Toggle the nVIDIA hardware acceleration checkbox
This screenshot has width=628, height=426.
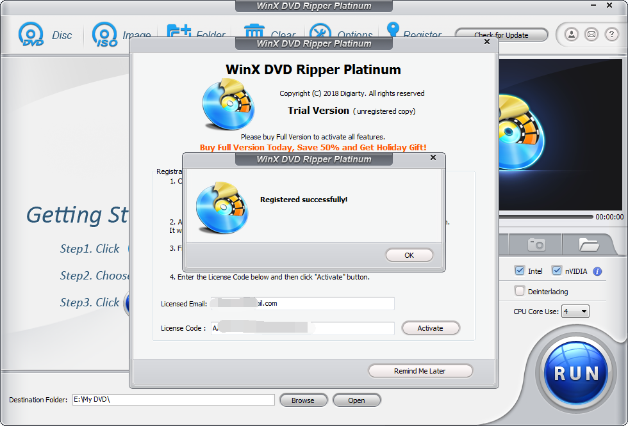click(557, 271)
